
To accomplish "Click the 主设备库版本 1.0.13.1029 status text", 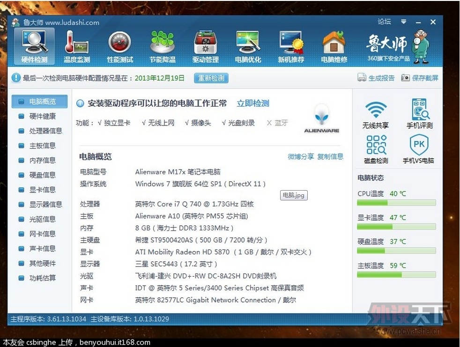I will 130,319.
